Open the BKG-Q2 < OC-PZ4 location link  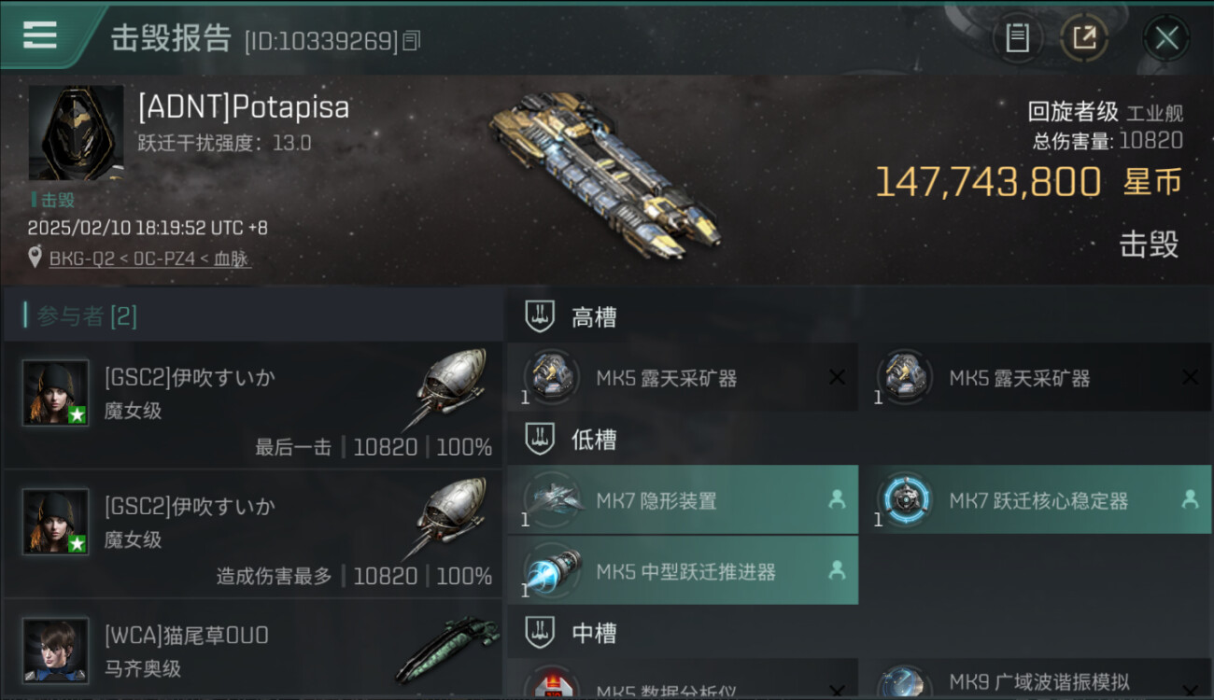(149, 259)
